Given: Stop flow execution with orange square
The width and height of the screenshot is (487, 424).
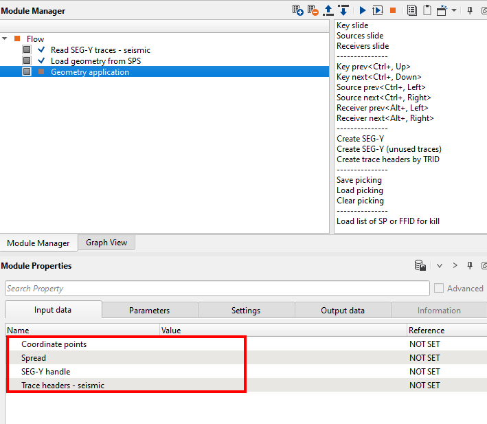Looking at the screenshot, I should (x=393, y=10).
